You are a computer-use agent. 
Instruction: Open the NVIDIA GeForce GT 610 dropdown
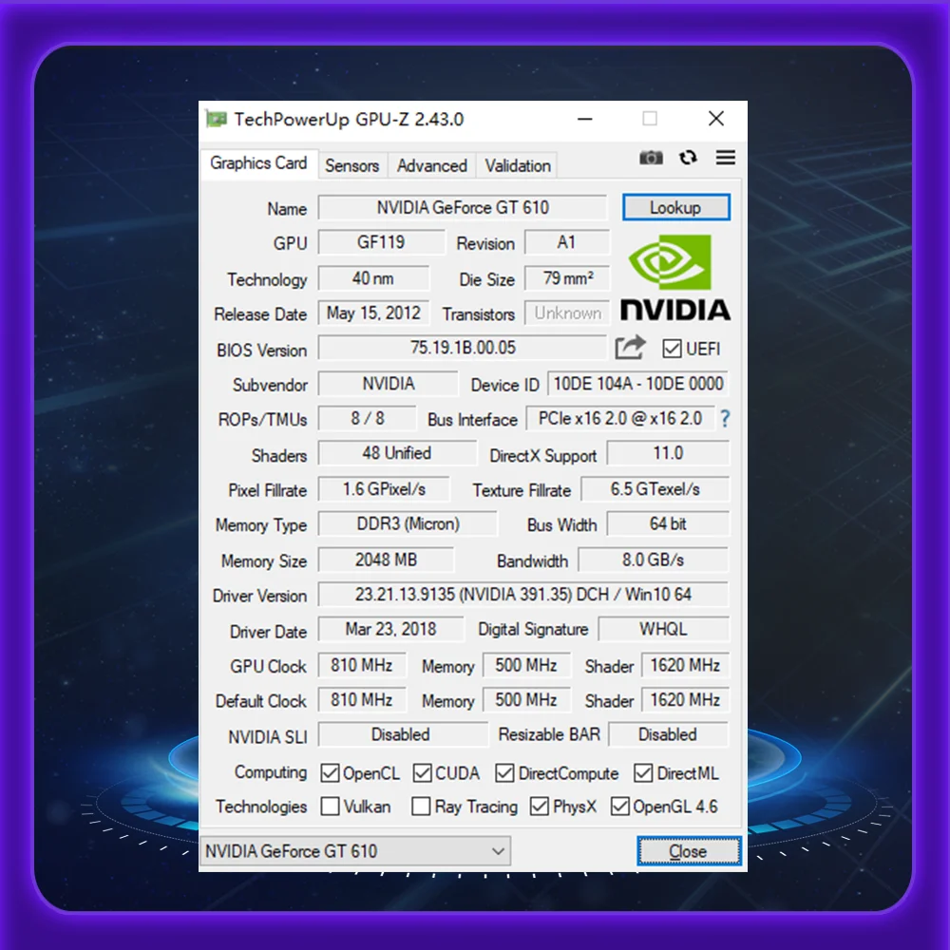[355, 851]
